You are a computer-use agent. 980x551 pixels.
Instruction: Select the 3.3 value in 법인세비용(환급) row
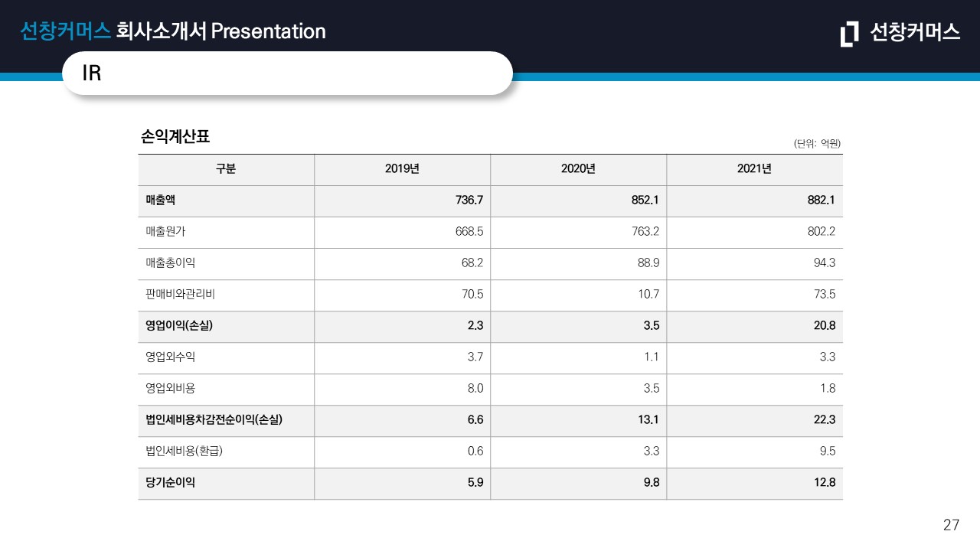coord(652,452)
